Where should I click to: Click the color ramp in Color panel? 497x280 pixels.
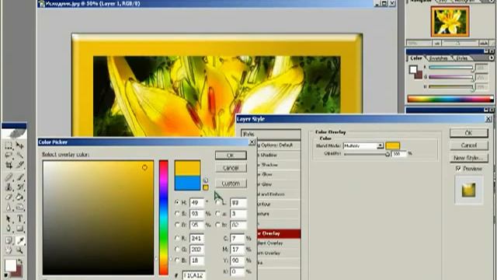tap(450, 99)
